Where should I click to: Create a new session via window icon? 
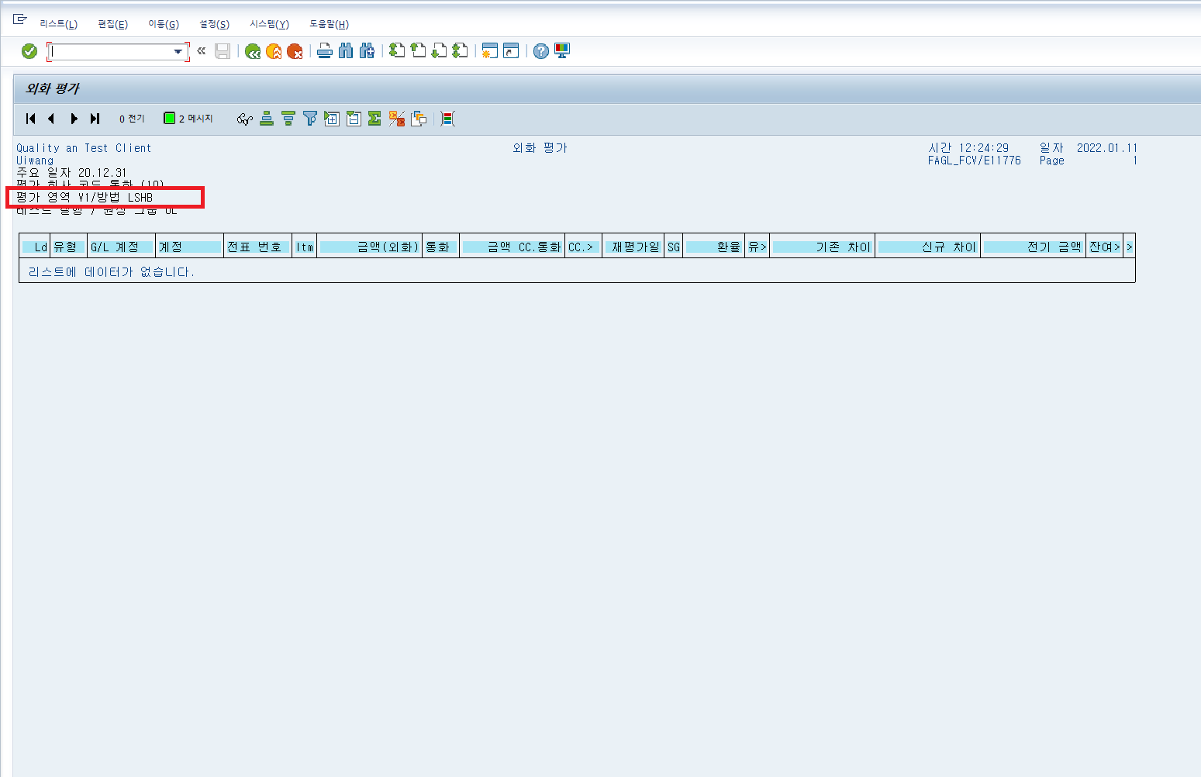pyautogui.click(x=490, y=51)
